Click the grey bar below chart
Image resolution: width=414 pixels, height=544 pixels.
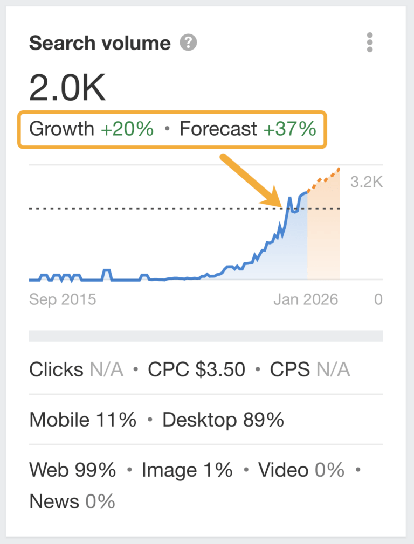205,337
